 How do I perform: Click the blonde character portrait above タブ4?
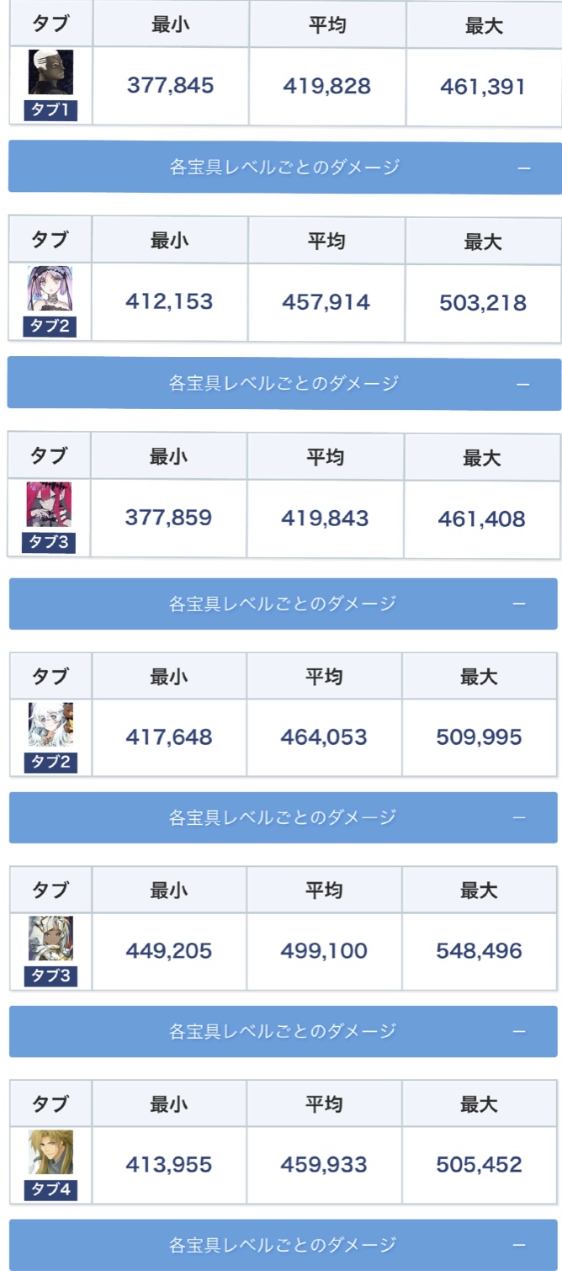coord(50,1152)
